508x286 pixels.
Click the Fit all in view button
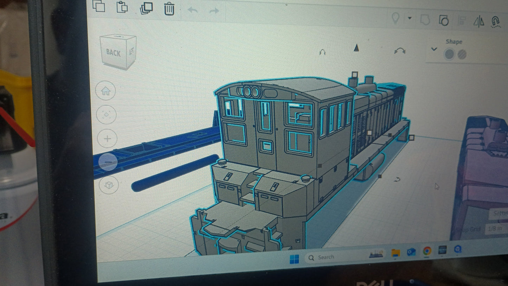coord(106,115)
